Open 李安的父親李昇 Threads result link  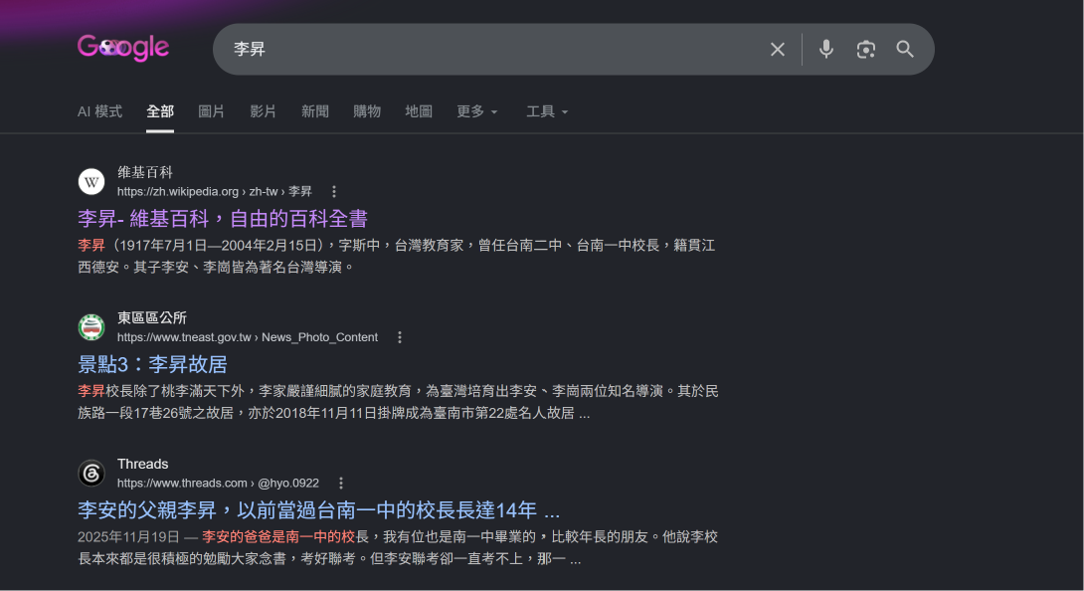point(318,510)
